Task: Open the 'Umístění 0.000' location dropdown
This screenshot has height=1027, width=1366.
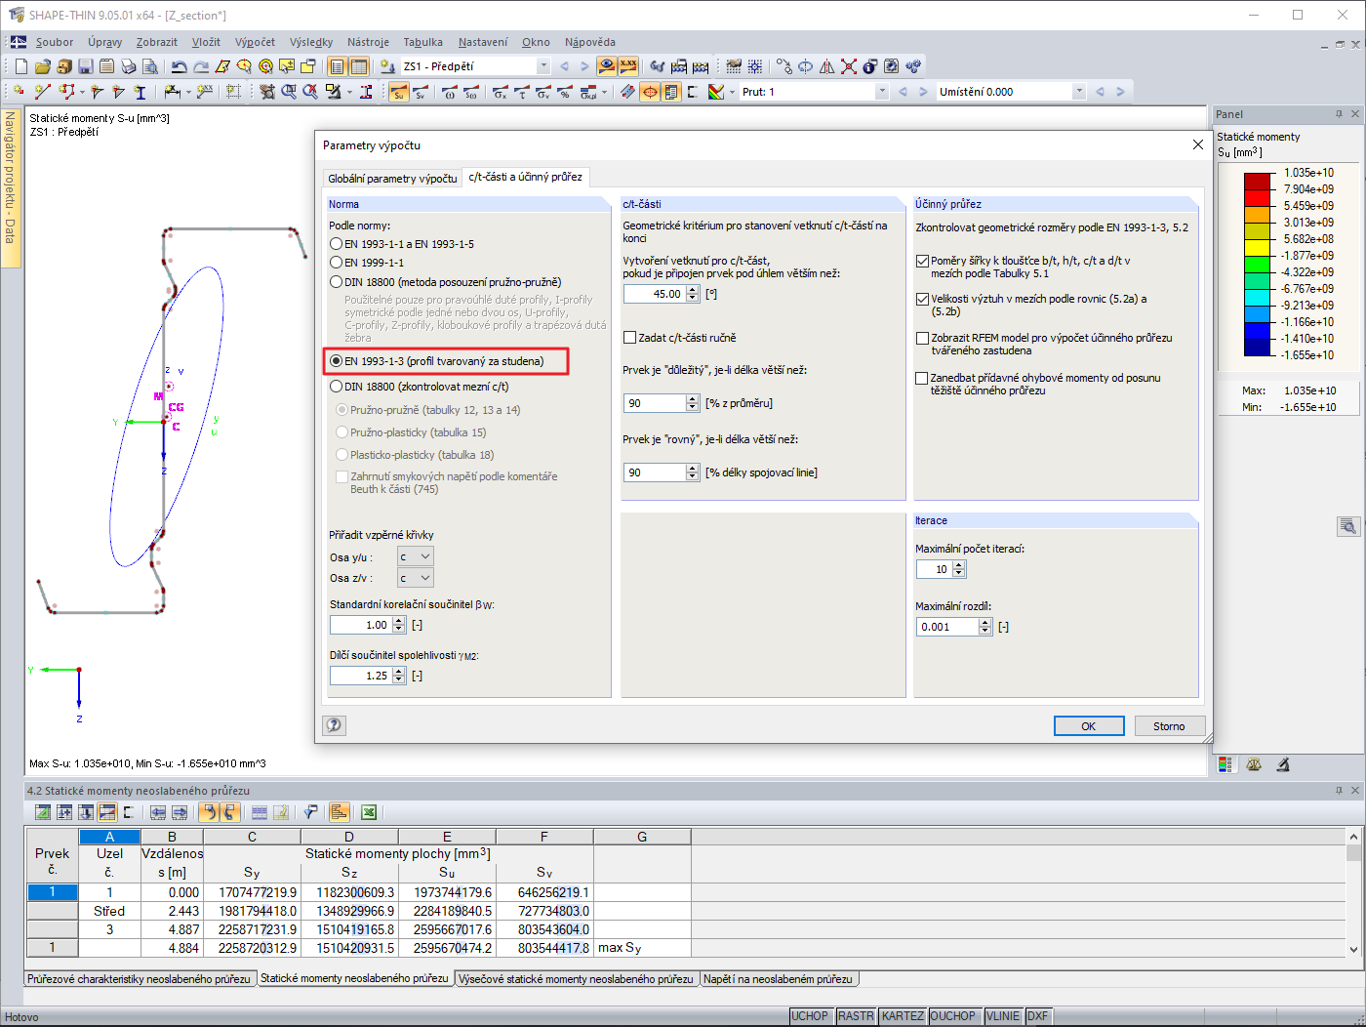Action: [x=1079, y=92]
